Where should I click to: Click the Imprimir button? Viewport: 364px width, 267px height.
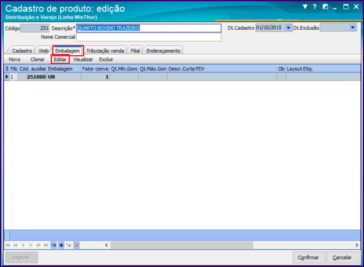[22, 258]
